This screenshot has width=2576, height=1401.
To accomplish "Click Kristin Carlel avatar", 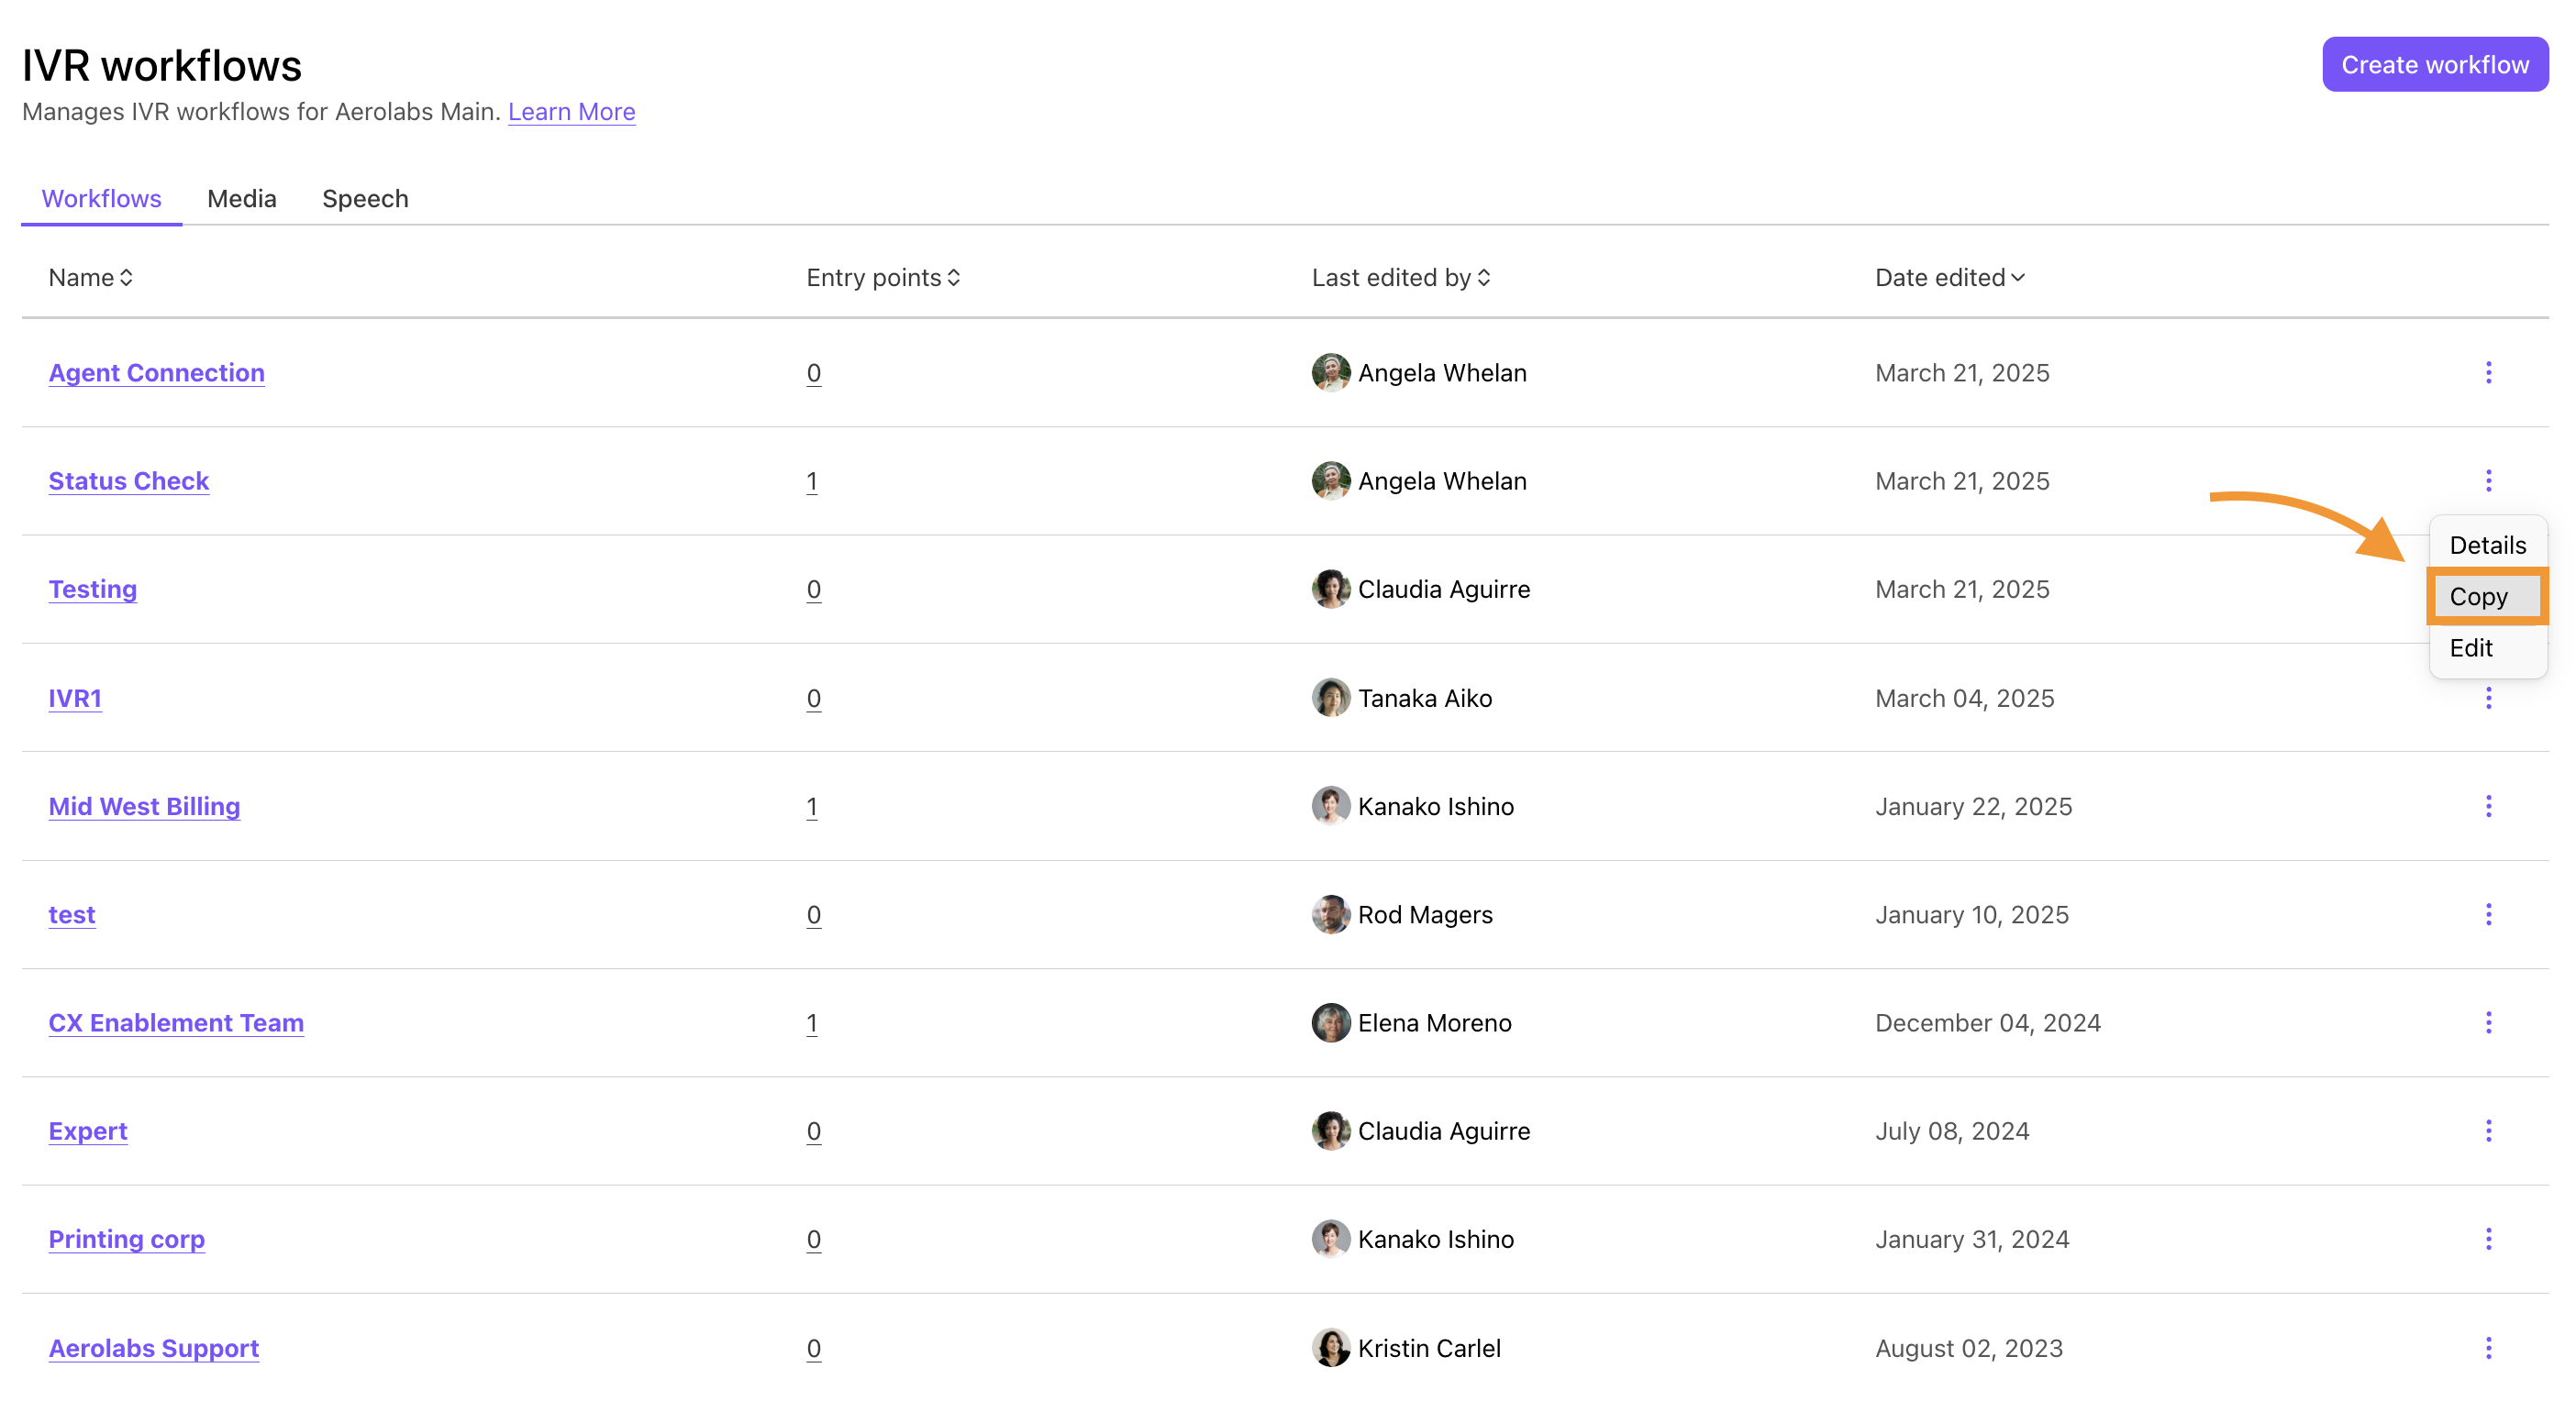I will coord(1330,1348).
